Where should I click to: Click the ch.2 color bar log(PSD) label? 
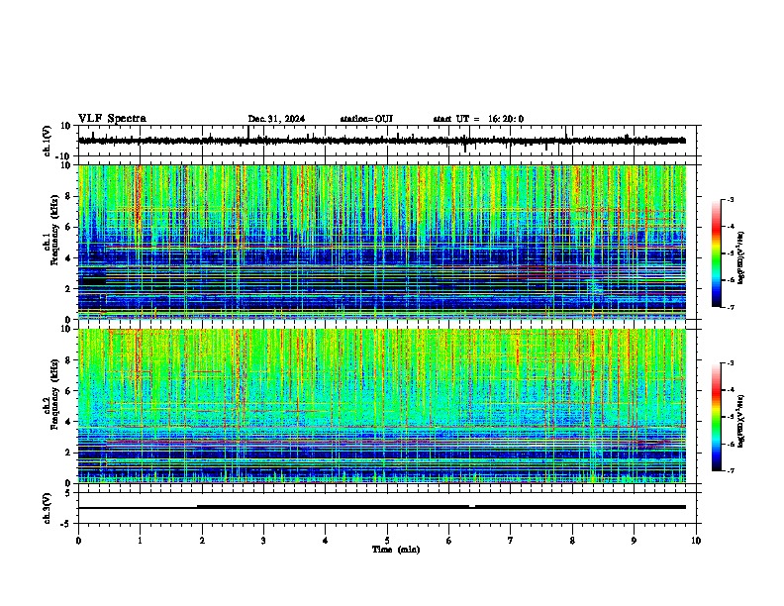tap(741, 421)
